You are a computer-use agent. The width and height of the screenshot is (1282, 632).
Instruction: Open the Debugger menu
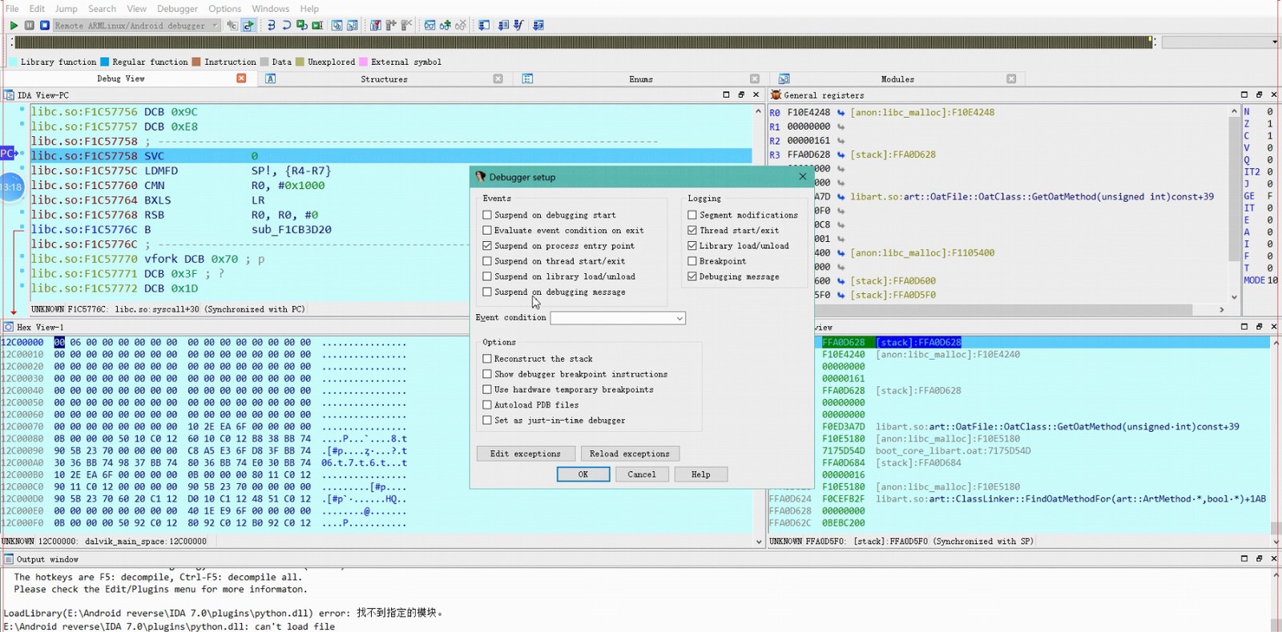(x=177, y=9)
